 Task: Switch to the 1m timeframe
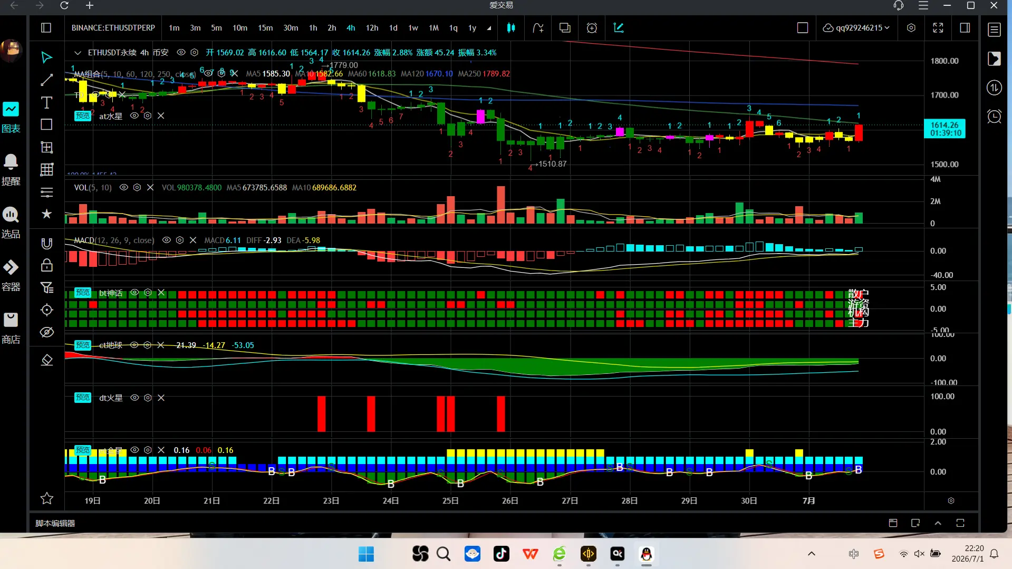tap(174, 28)
